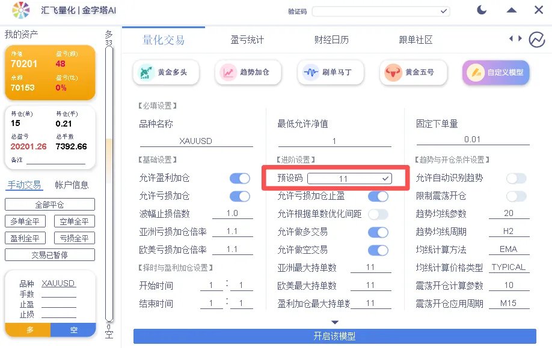Viewport: 552px width, 348px height.
Task: Select 均线计算方法 EMA field
Action: point(509,250)
